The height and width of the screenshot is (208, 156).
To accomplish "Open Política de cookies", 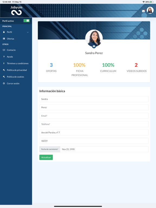I will point(15,77).
